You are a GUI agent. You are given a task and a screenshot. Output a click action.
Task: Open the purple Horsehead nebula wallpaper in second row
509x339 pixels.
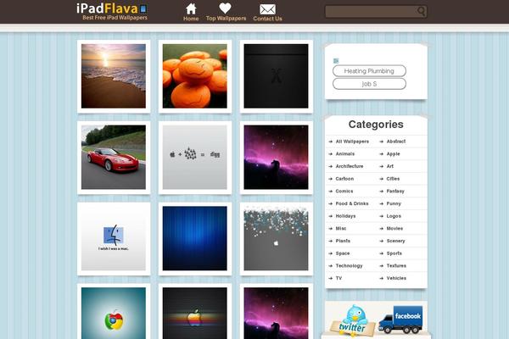click(277, 158)
